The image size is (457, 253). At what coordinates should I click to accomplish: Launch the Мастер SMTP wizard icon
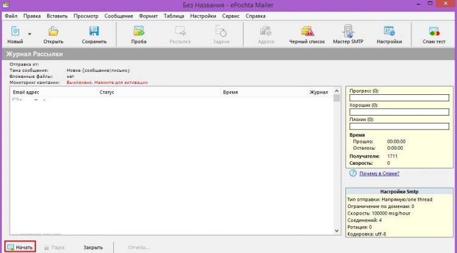(x=348, y=31)
